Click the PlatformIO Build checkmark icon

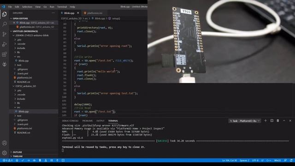23,160
